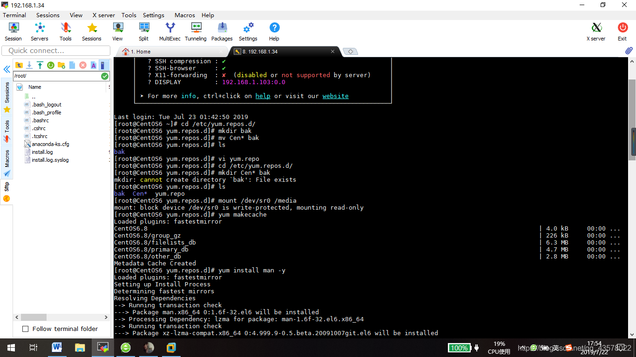Launch MultiExec mode from toolbar
Image resolution: width=636 pixels, height=357 pixels.
coord(170,32)
